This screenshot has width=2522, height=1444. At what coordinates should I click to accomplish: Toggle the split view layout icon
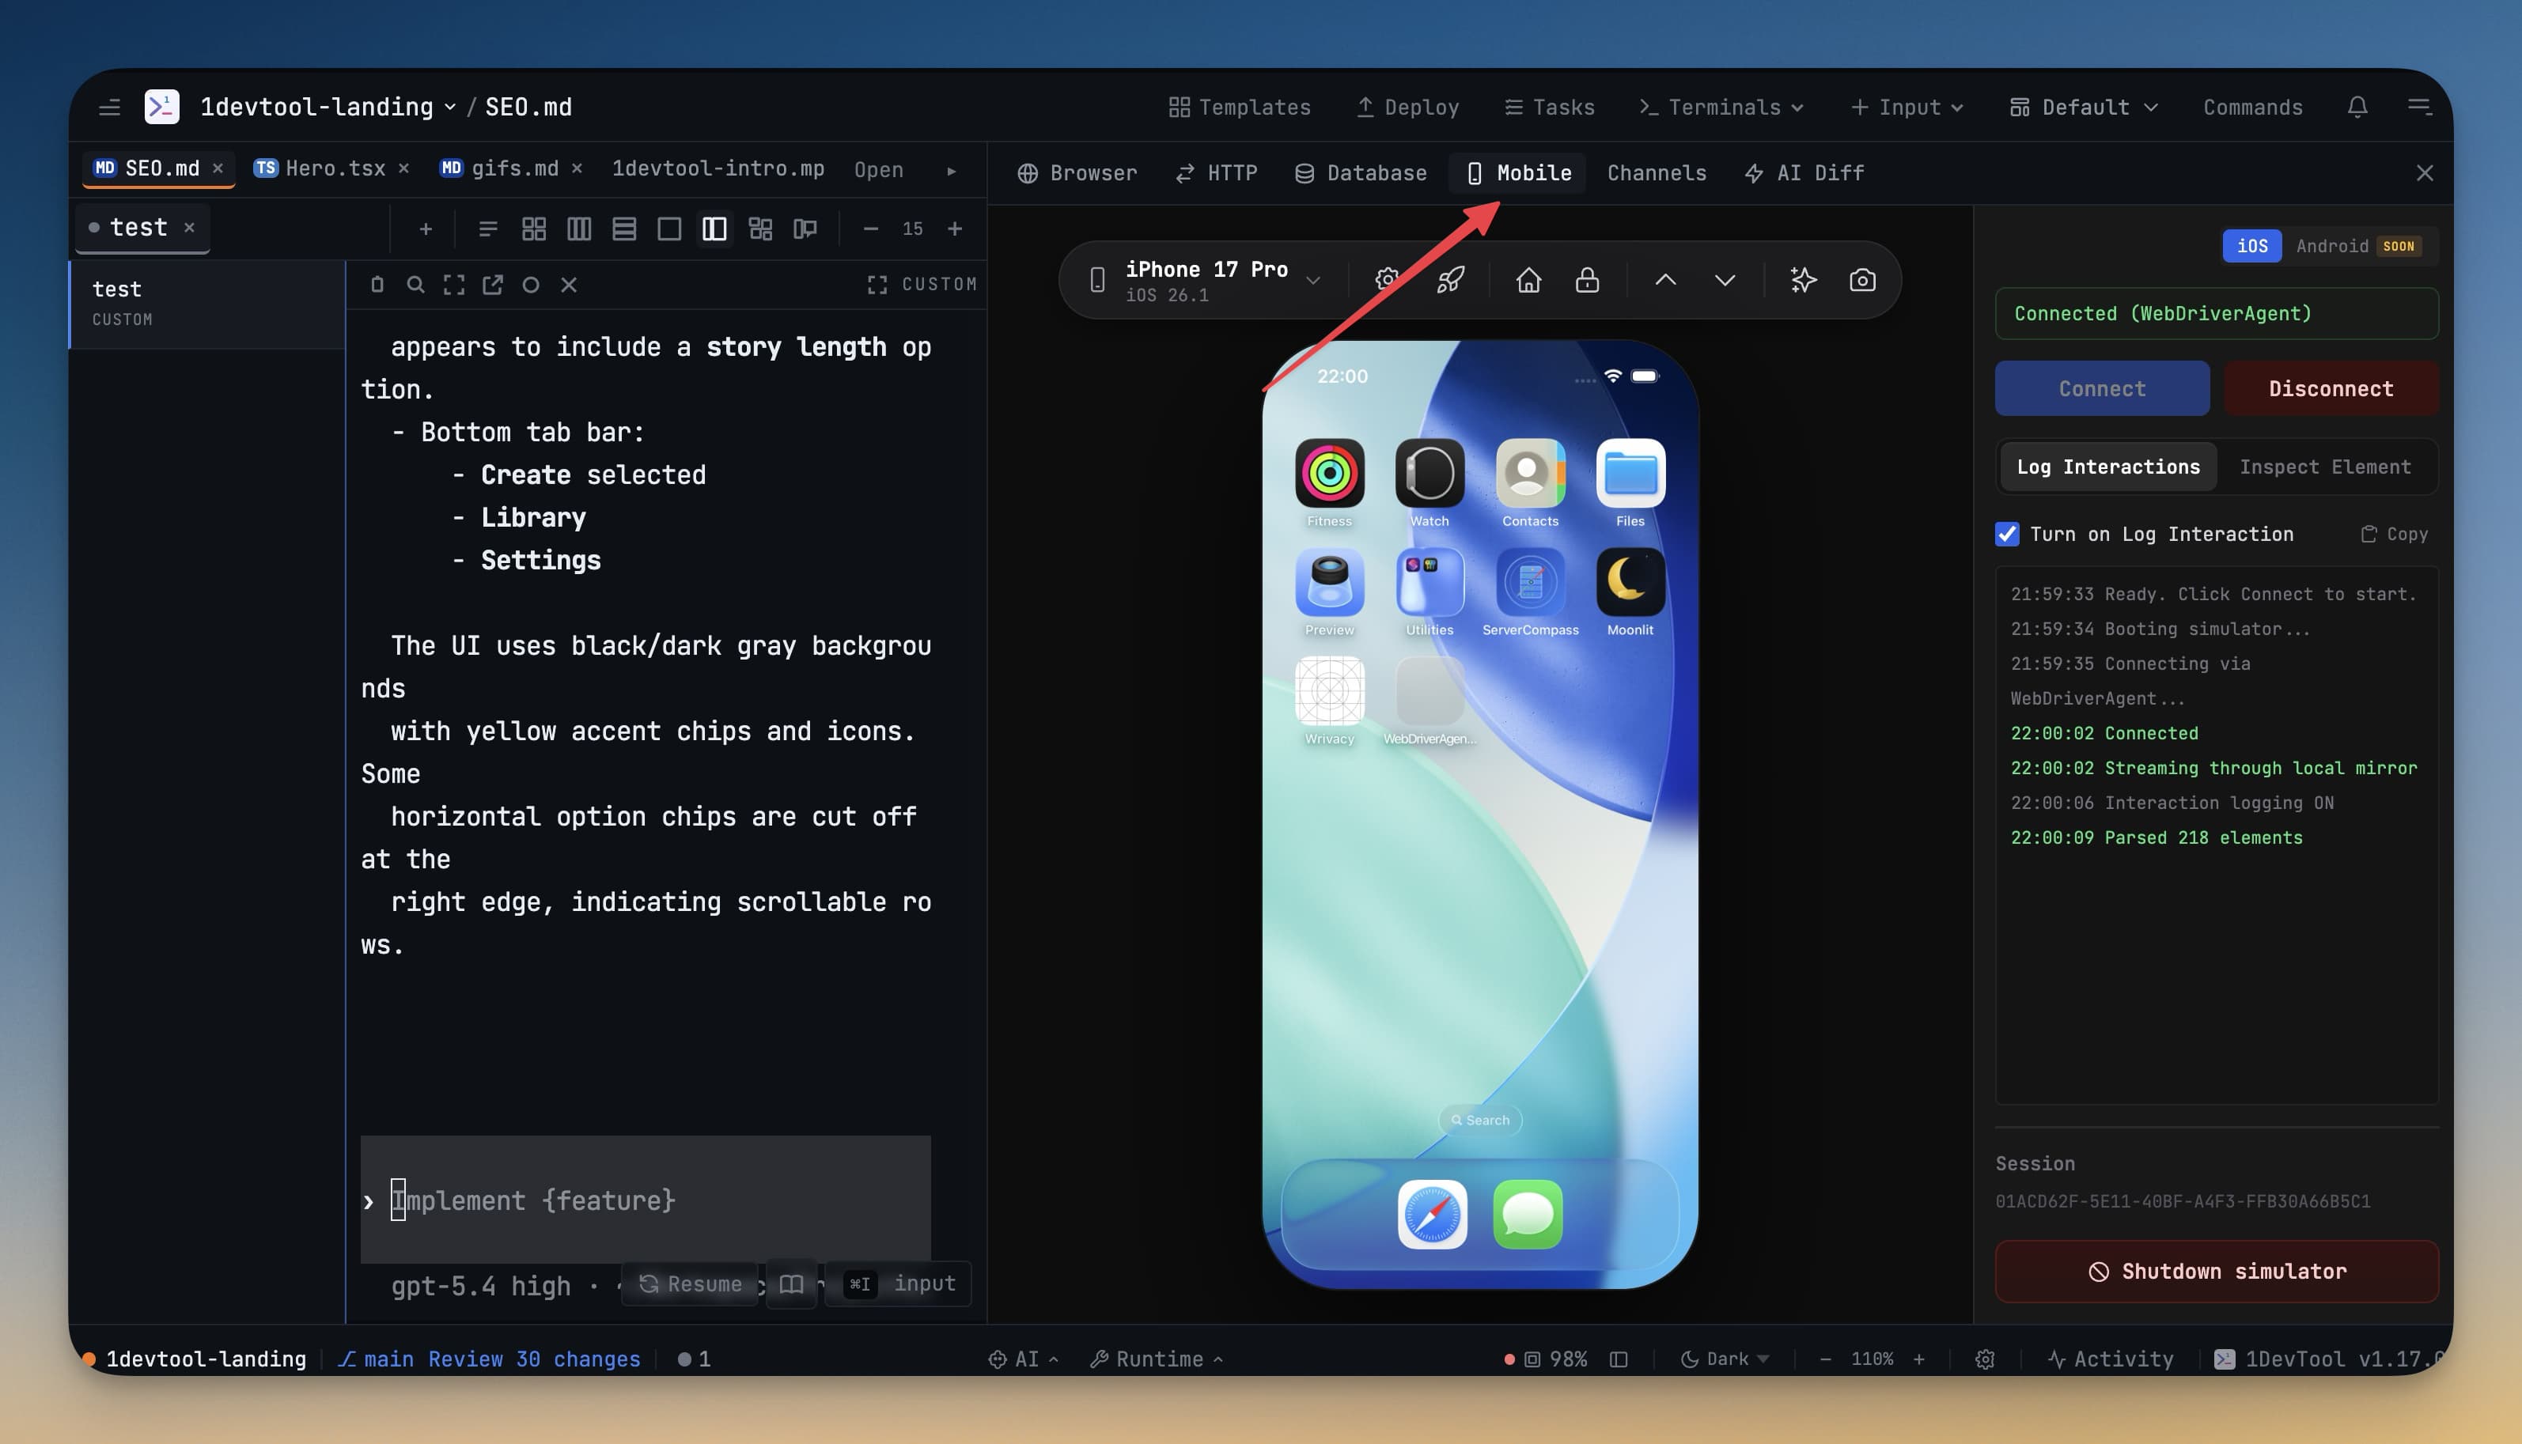tap(714, 228)
